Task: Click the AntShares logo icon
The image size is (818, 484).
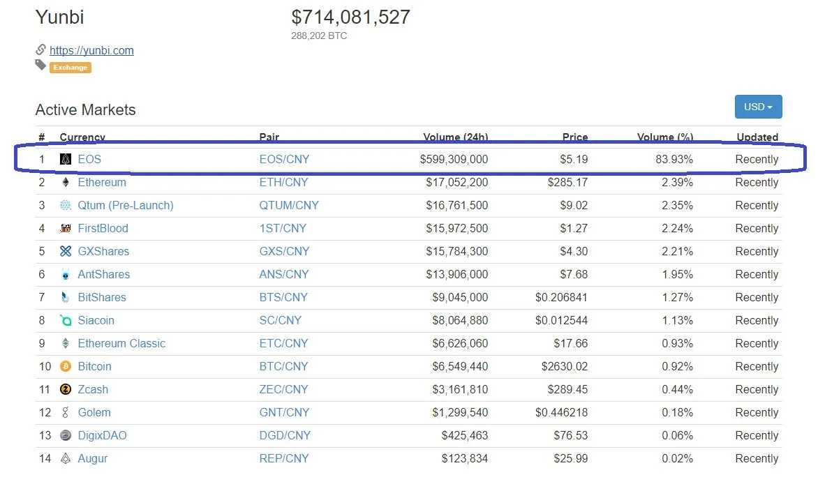Action: (65, 274)
